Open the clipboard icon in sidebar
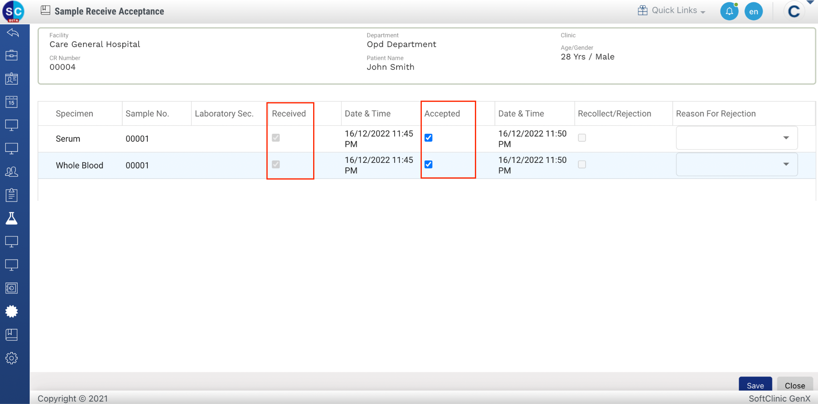The image size is (818, 404). click(12, 195)
